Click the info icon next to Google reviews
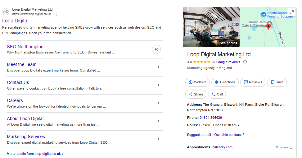 pyautogui.click(x=245, y=62)
